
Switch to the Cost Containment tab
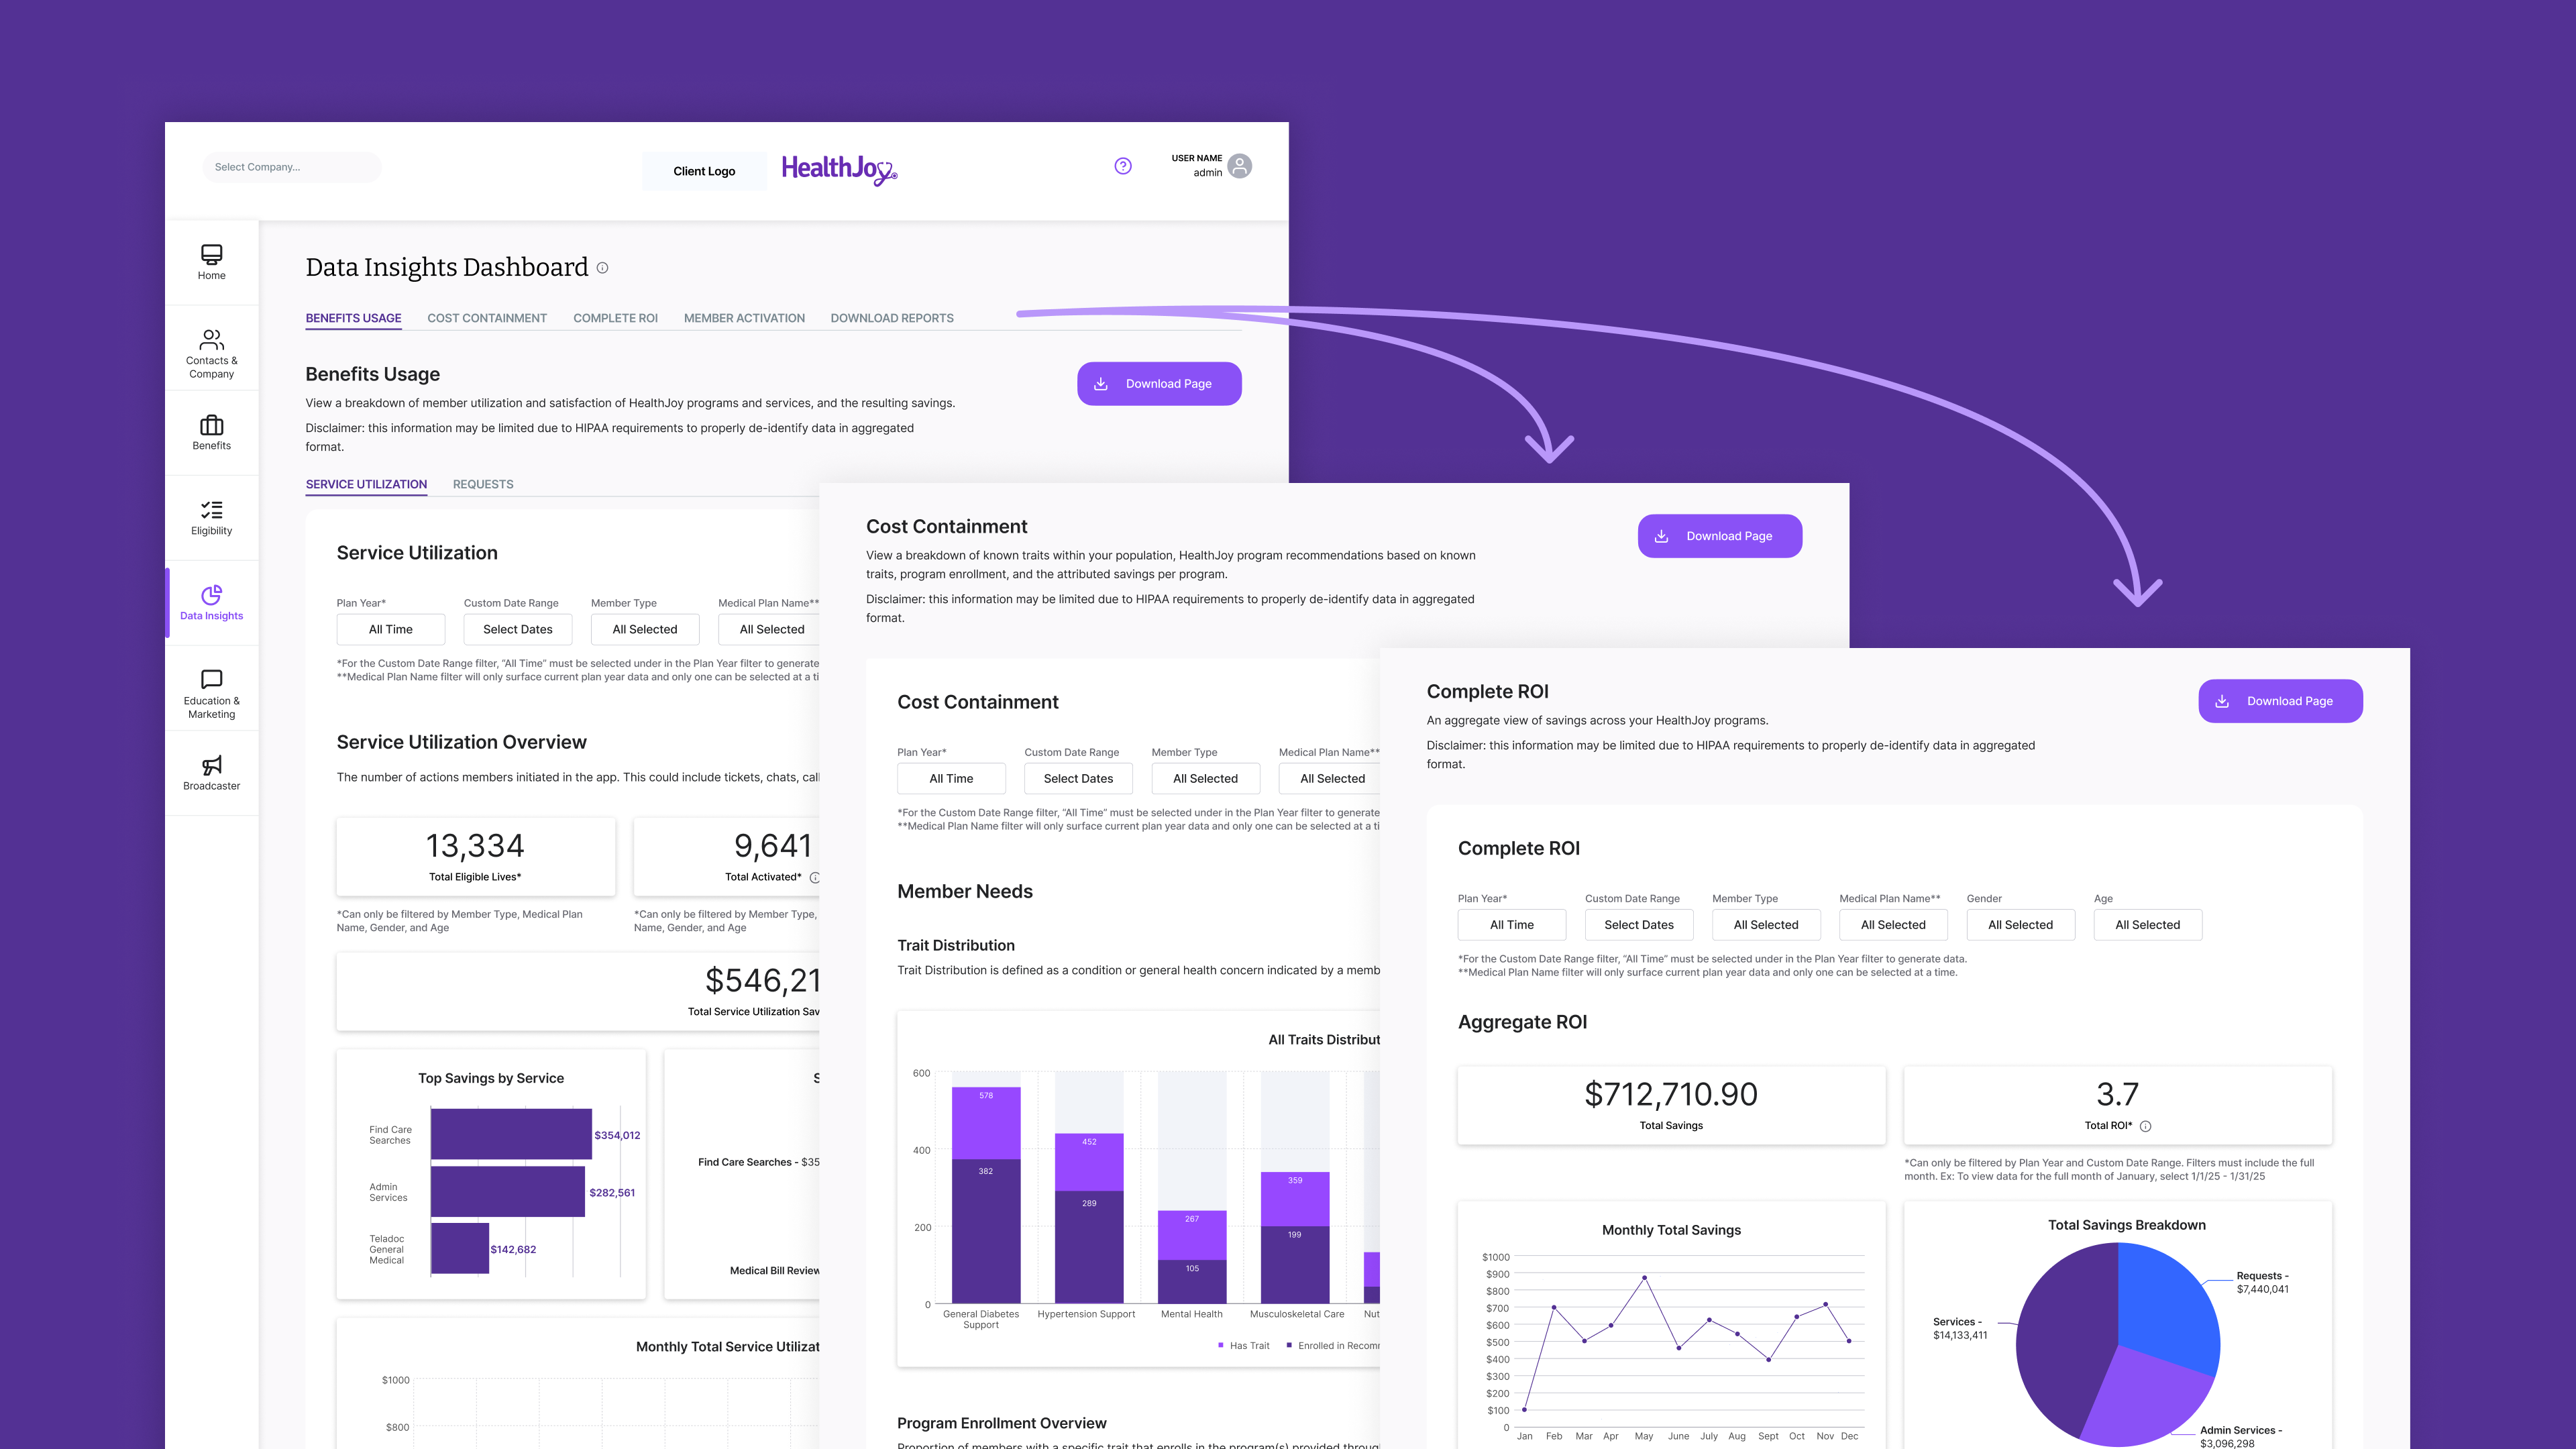tap(486, 319)
